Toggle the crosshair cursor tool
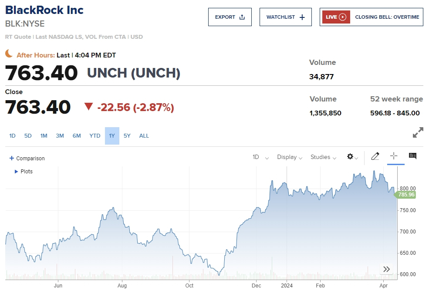 (394, 156)
